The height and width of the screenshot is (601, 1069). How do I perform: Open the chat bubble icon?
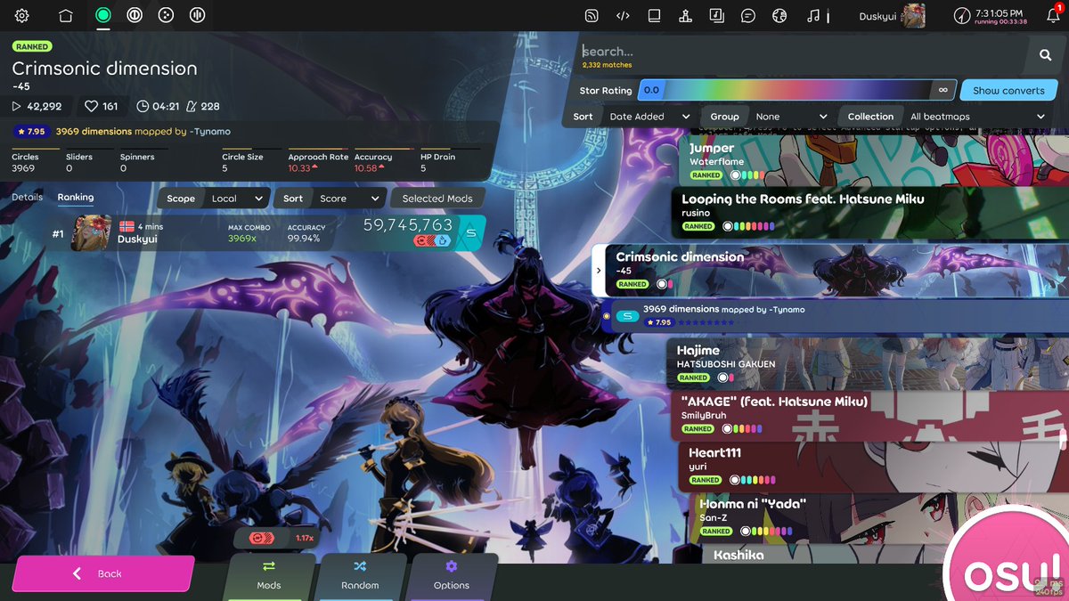748,15
